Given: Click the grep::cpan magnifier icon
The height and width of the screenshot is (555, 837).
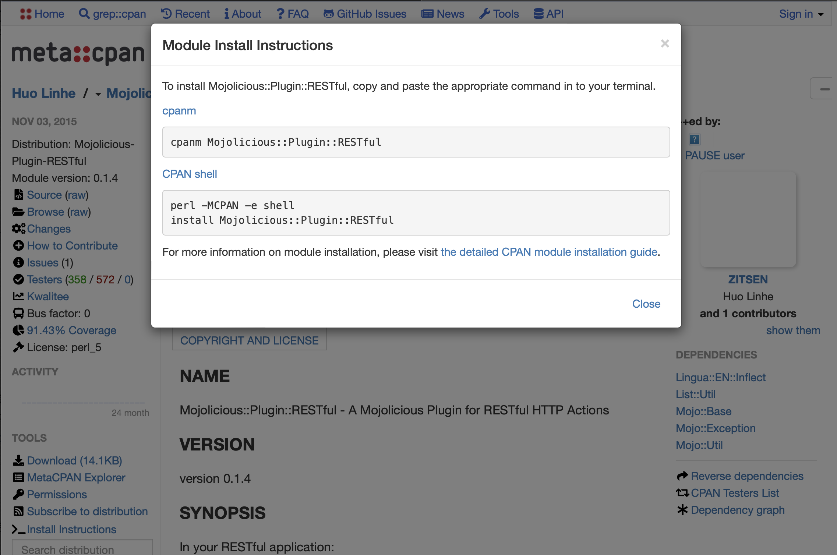Looking at the screenshot, I should [84, 14].
